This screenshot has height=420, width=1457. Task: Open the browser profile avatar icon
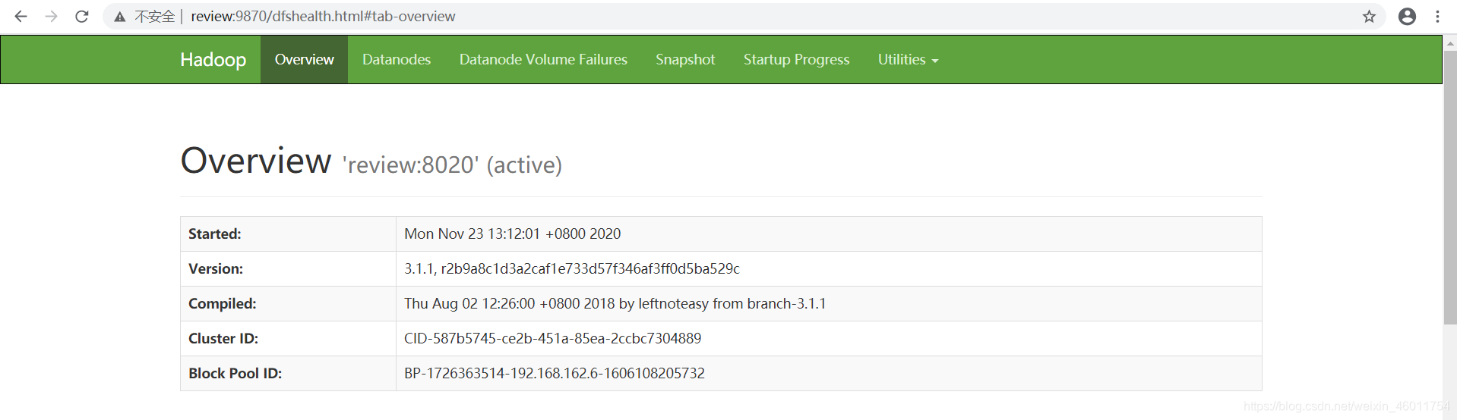[x=1407, y=16]
